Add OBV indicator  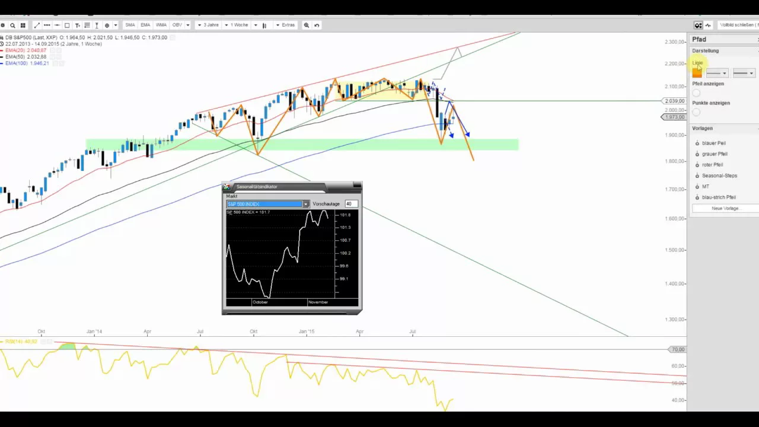(x=177, y=25)
